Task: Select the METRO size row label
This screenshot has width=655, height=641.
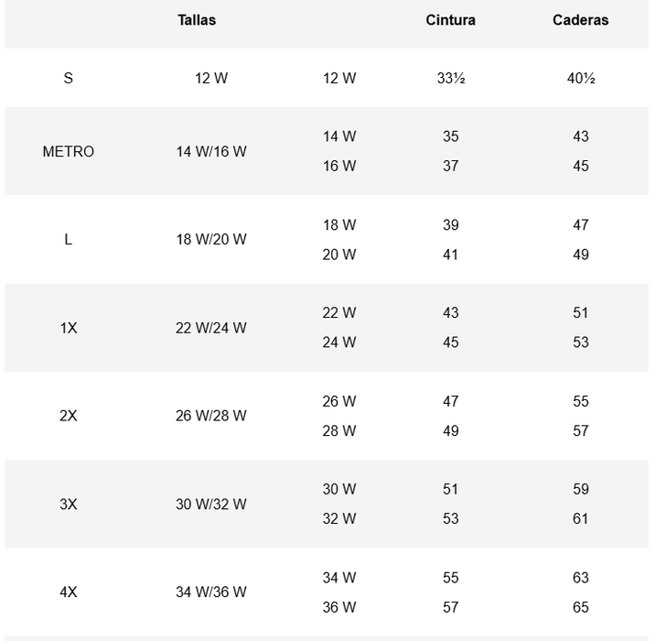Action: click(69, 152)
